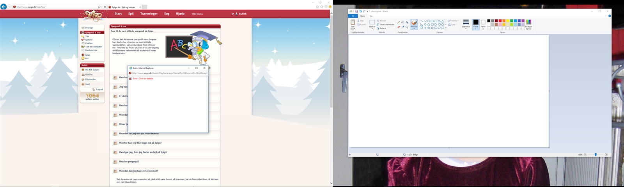Choose the Fill bucket tool

coord(402,22)
